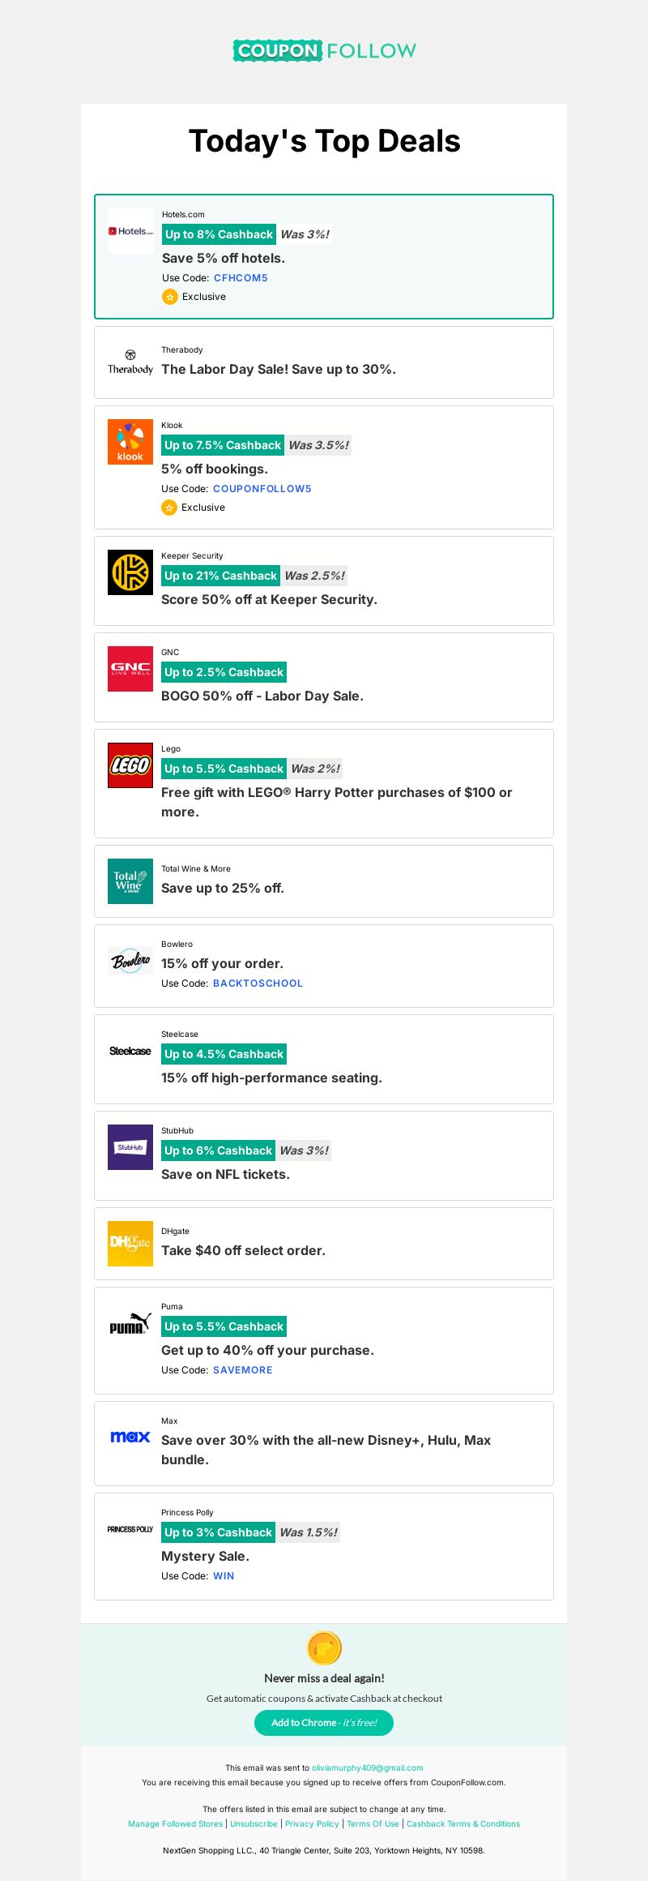
Task: Open the Hotels.com logo thumbnail
Action: point(130,231)
